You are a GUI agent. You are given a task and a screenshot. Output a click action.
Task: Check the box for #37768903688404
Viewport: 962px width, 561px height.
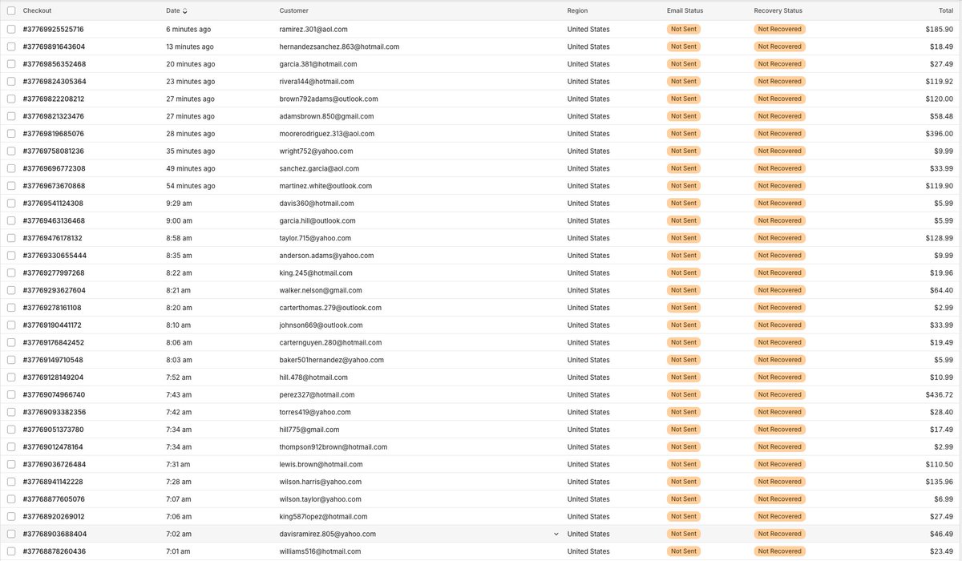11,534
